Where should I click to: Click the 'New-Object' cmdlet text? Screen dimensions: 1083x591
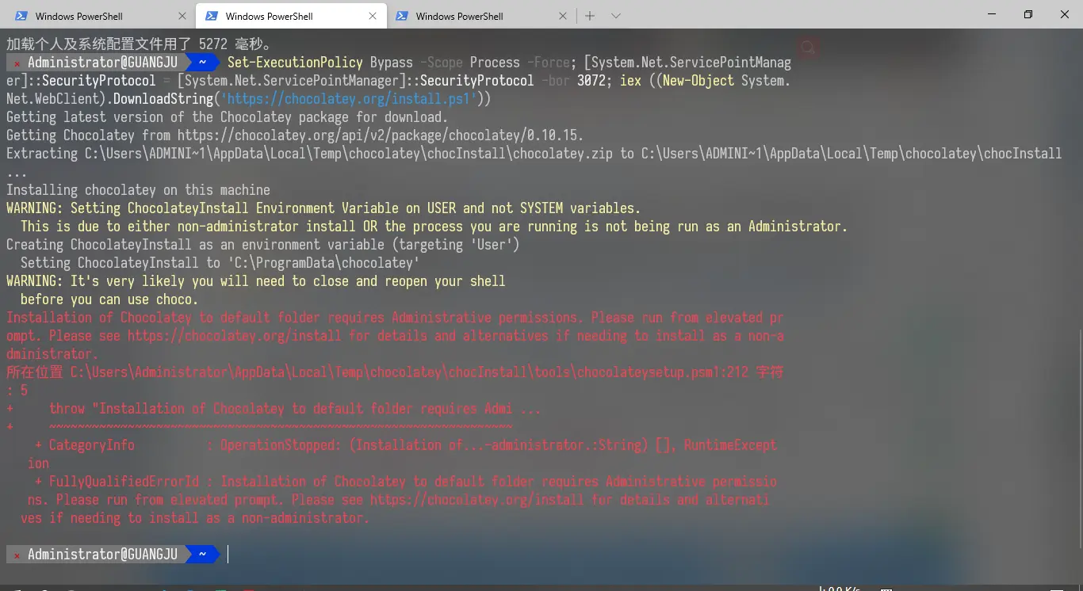698,81
